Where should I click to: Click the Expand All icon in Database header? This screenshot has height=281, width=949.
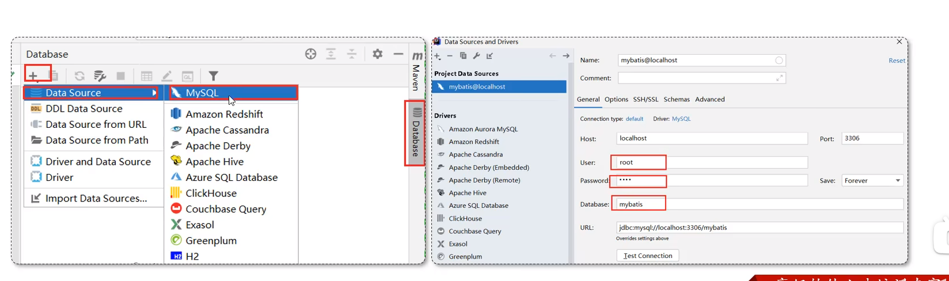331,54
